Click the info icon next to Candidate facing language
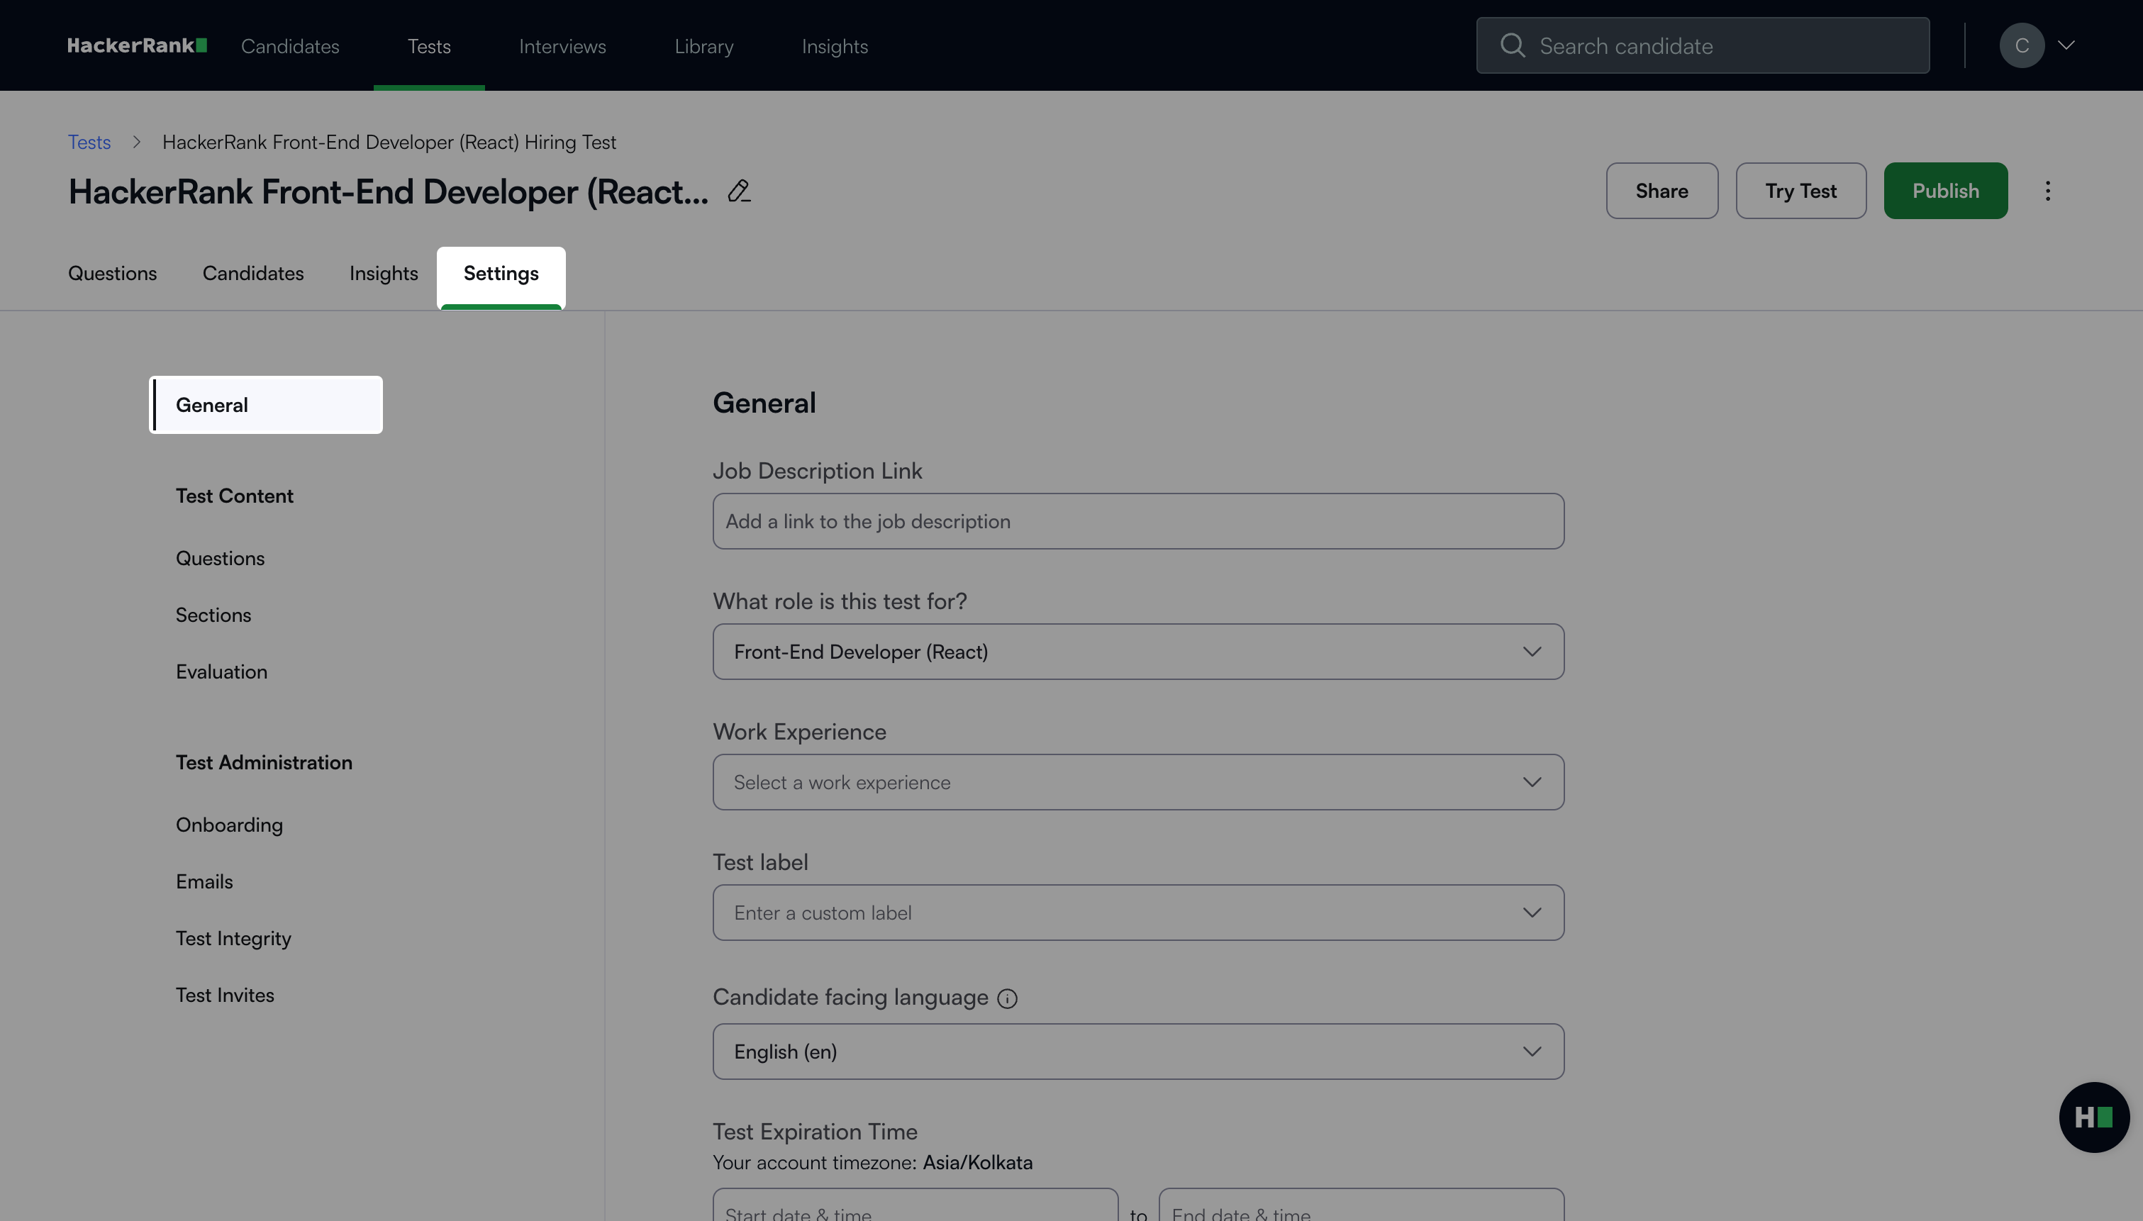The height and width of the screenshot is (1221, 2143). (1007, 999)
